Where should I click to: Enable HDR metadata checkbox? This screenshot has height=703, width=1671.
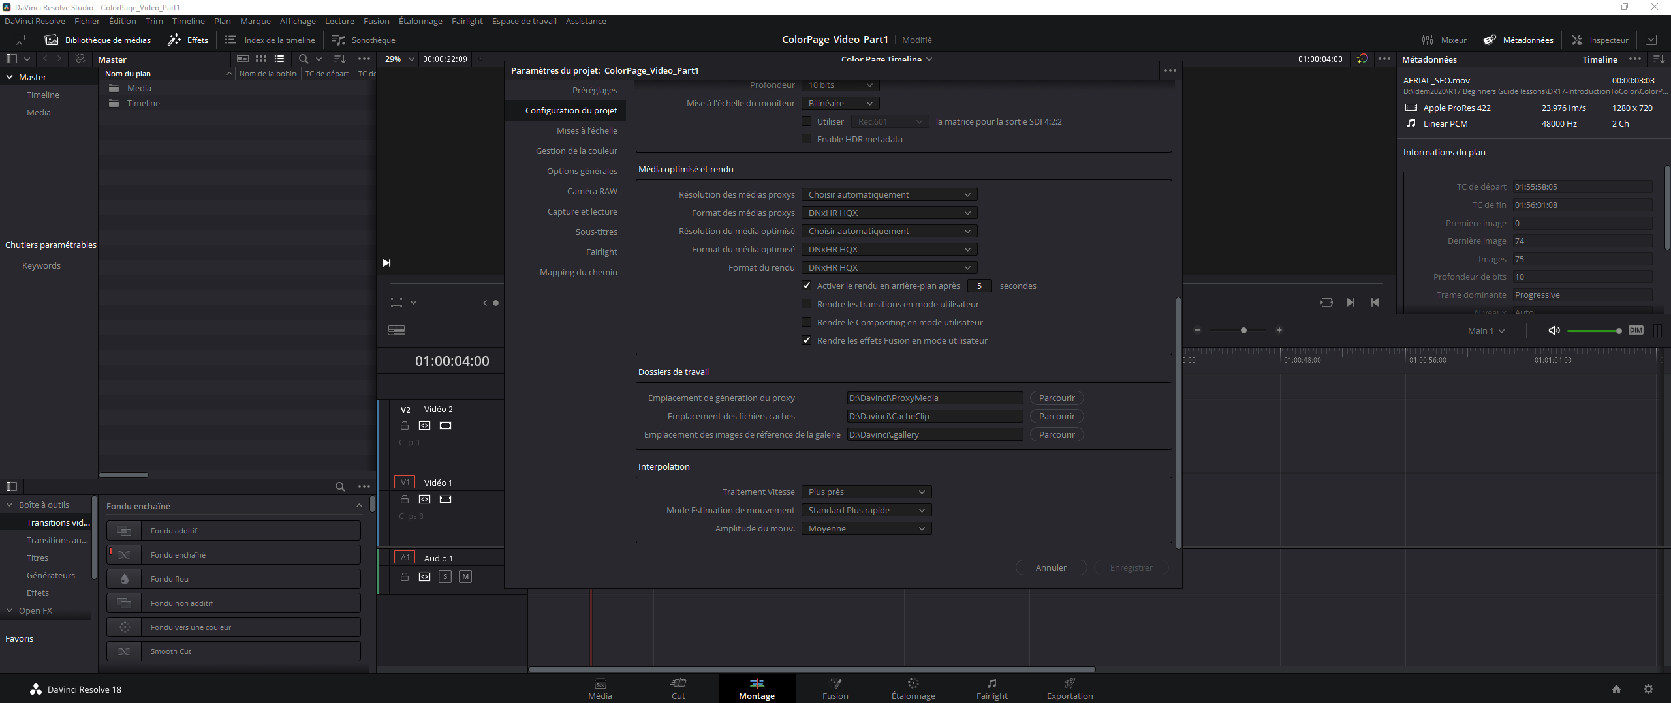tap(806, 139)
